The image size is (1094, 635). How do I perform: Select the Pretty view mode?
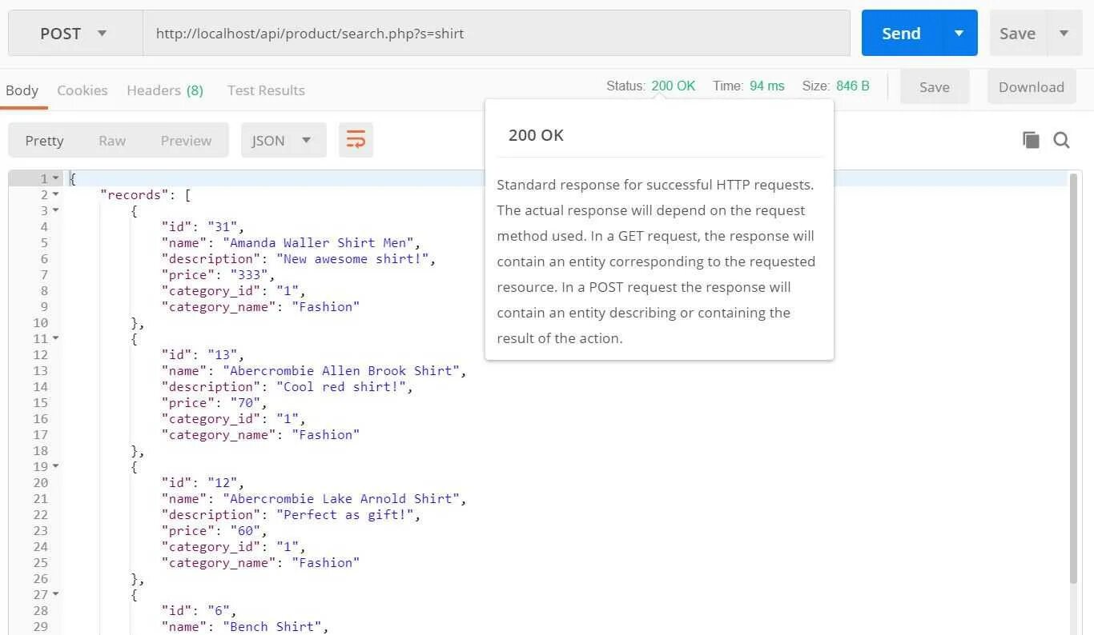point(44,140)
